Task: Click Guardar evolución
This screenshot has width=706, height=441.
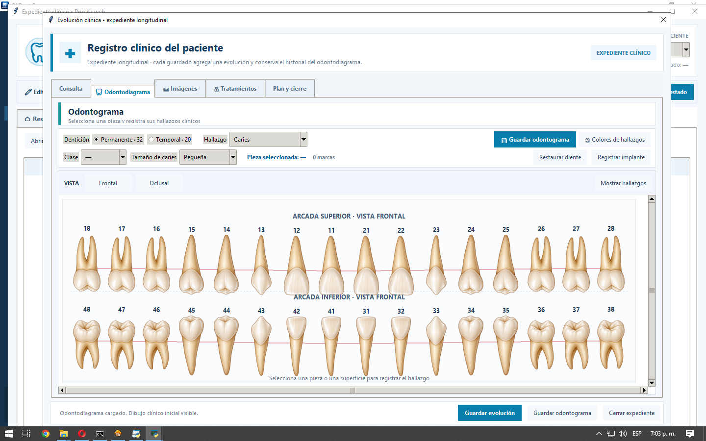Action: point(490,413)
